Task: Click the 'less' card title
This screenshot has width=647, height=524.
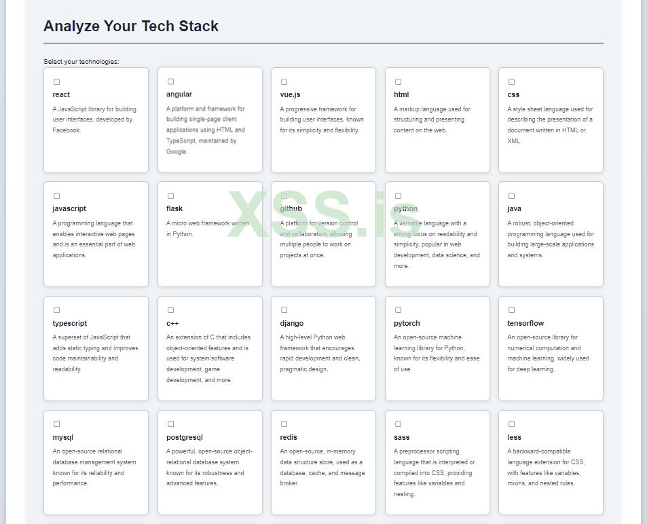Action: point(514,437)
